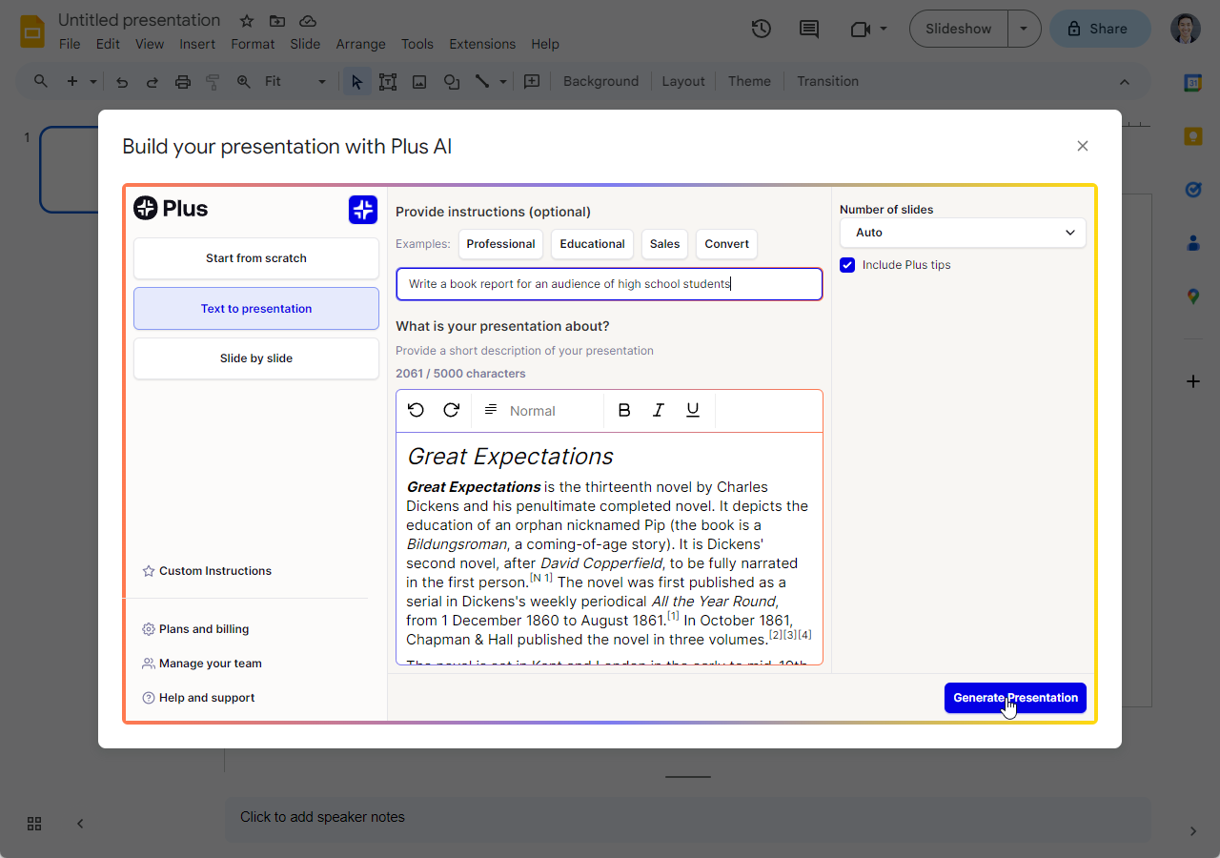
Task: Open Google Maps in the side panel
Action: (1192, 297)
